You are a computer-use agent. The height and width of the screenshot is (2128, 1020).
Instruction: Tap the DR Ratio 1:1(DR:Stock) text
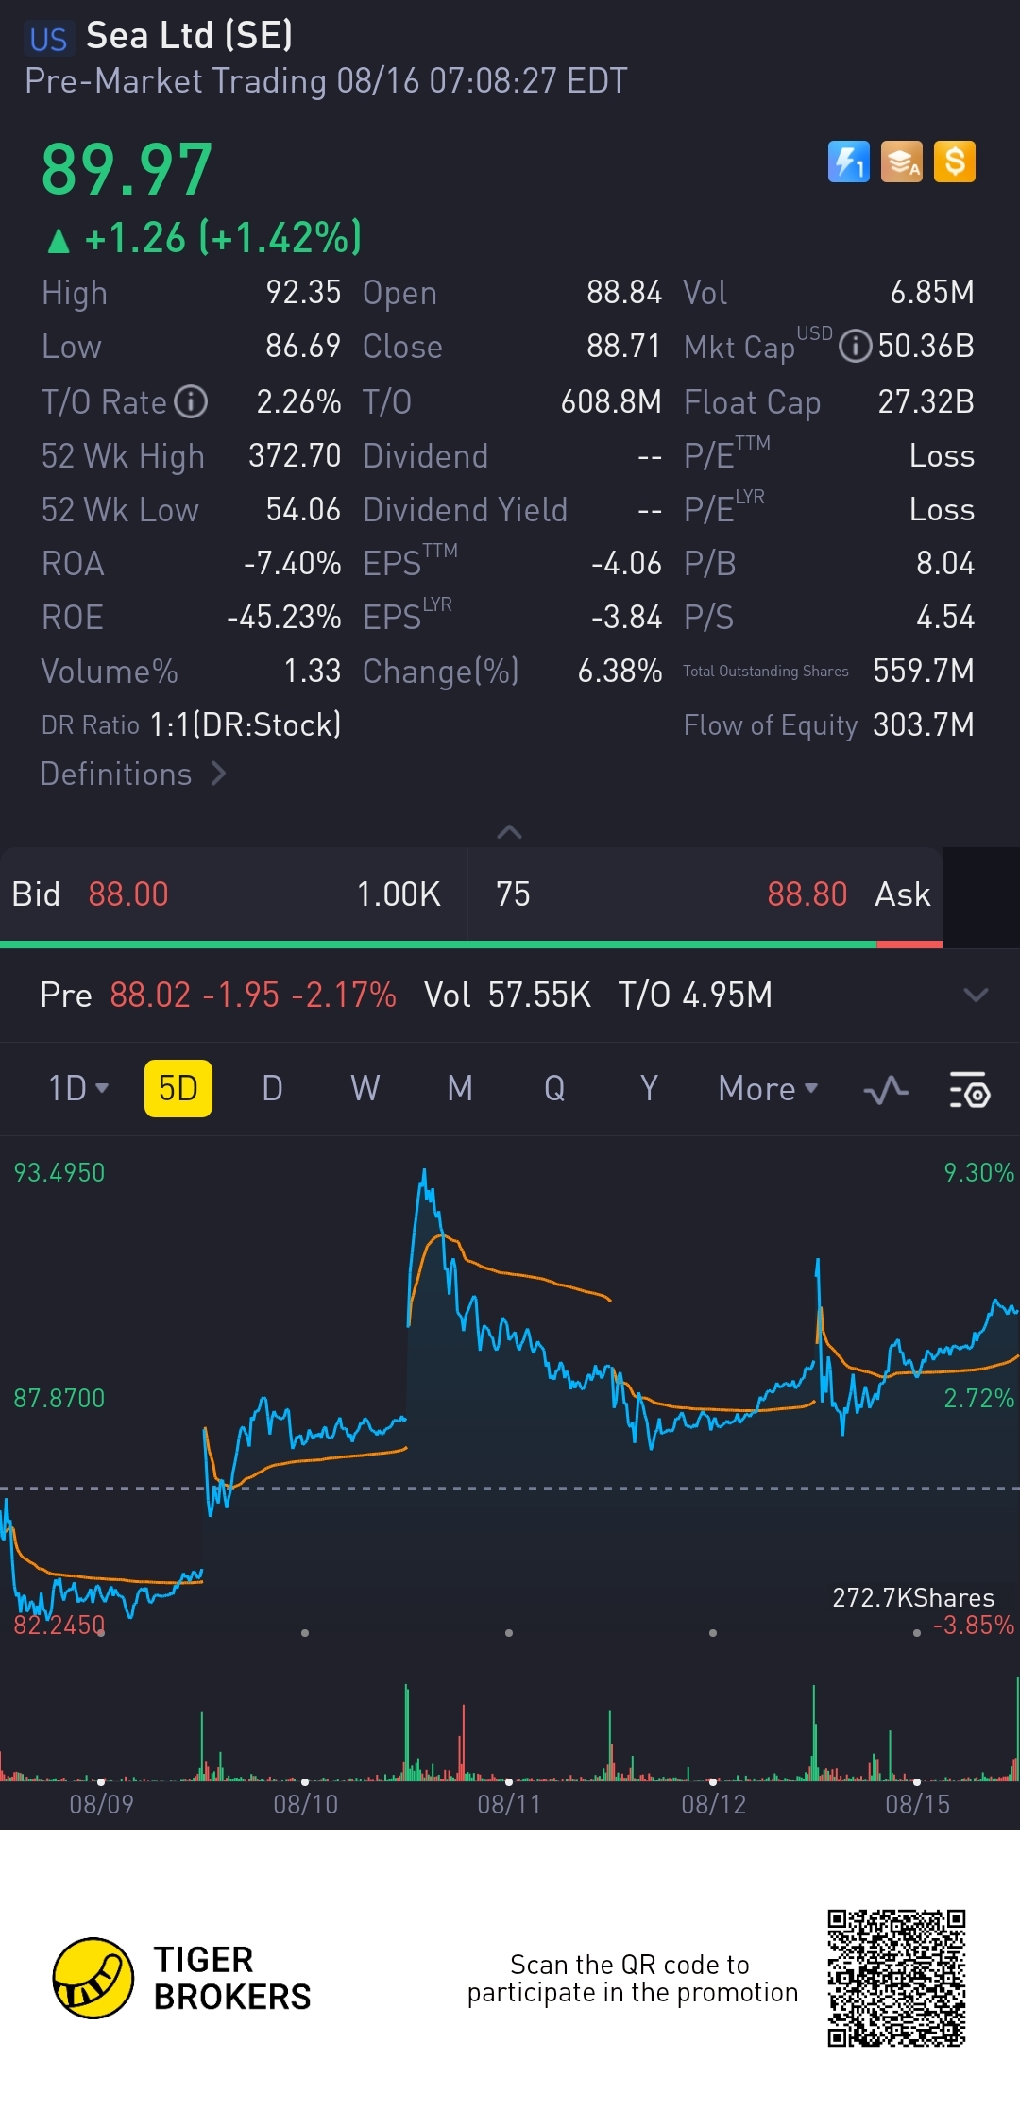pyautogui.click(x=246, y=724)
